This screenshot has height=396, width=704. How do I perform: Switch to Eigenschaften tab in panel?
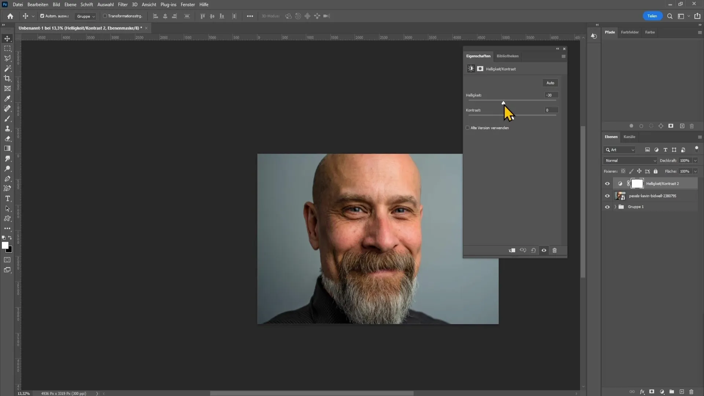[x=478, y=56]
